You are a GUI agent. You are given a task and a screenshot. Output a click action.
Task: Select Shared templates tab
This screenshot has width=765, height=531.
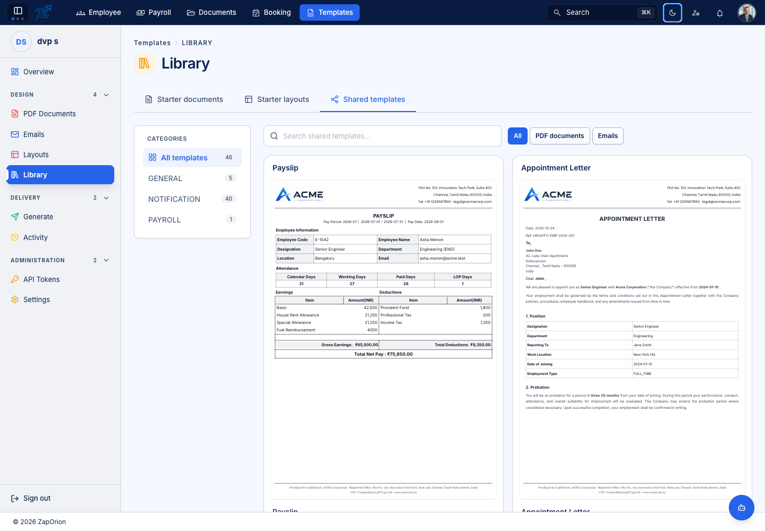click(x=368, y=99)
